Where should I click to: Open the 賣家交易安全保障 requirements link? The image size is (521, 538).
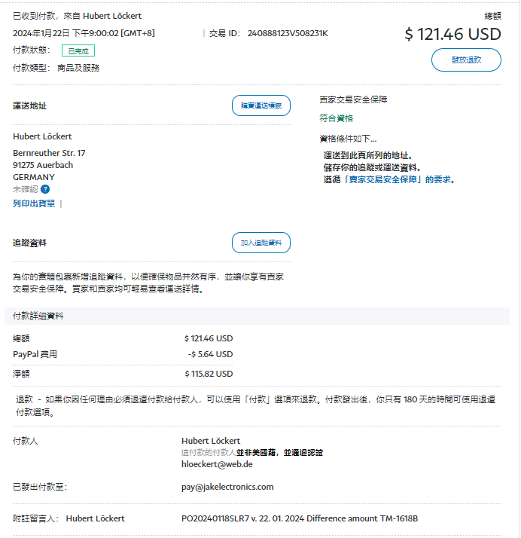[x=384, y=179]
